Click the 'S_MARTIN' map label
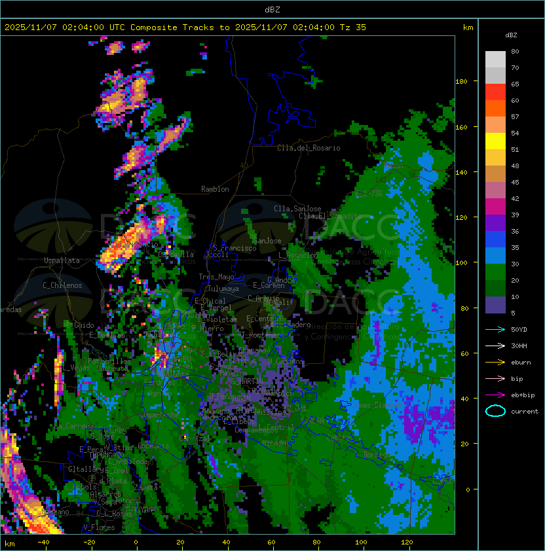This screenshot has height=551, width=545. (x=247, y=382)
